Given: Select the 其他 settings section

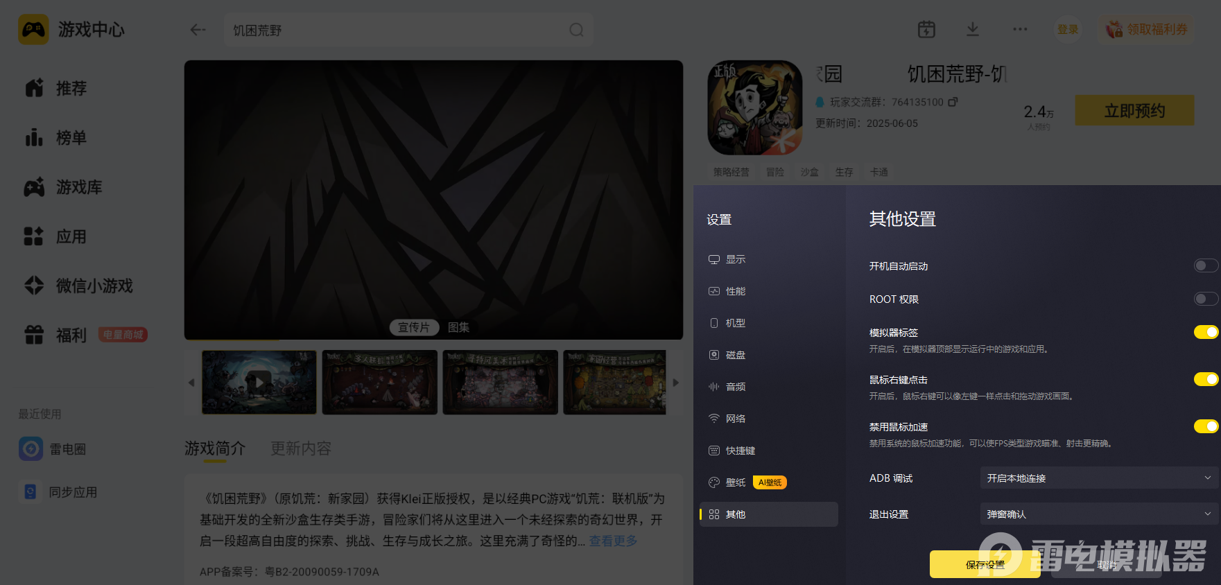Looking at the screenshot, I should point(768,514).
